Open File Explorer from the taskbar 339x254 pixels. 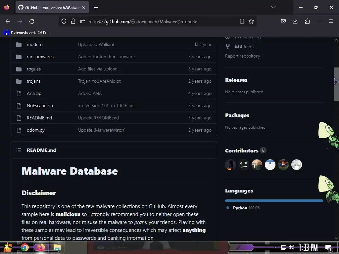pyautogui.click(x=57, y=247)
